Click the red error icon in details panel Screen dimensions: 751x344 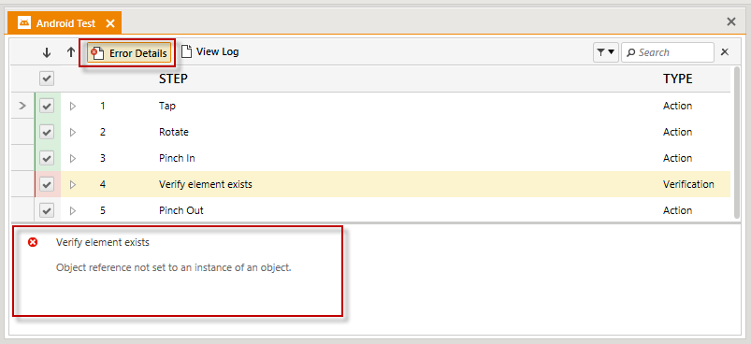point(33,242)
